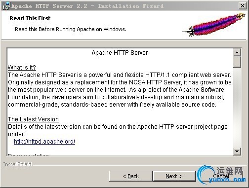The height and width of the screenshot is (188, 249).
Task: Click the readme scrollbar thumb
Action: click(237, 62)
